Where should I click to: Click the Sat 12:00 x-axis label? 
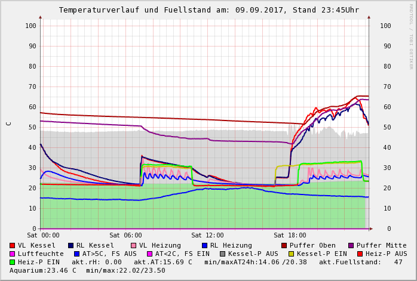click(207, 236)
